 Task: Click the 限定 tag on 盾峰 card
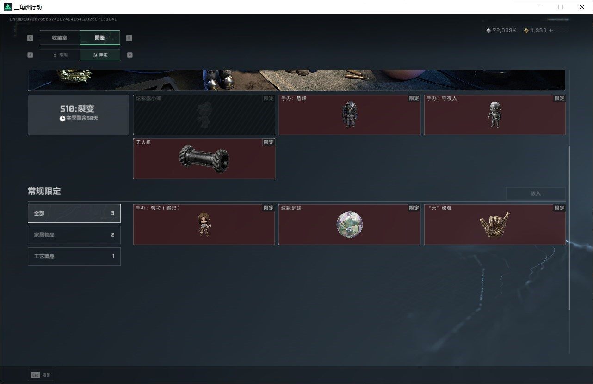(x=414, y=98)
